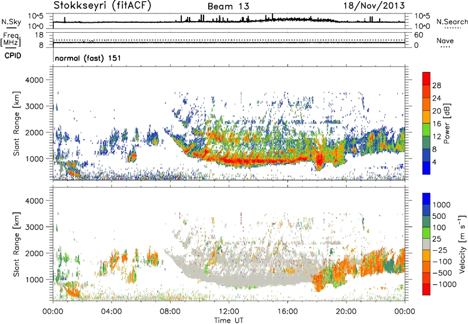Click the dotted line sample under N.Search
The height and width of the screenshot is (324, 468).
click(452, 27)
